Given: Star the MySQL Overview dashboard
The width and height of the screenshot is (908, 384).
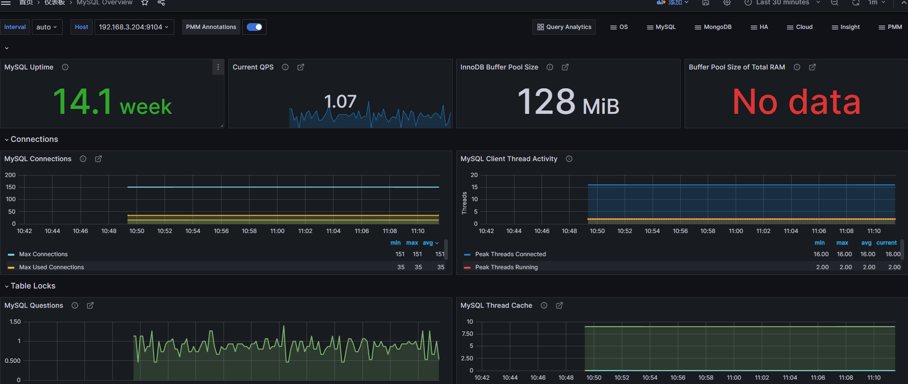Looking at the screenshot, I should [x=144, y=2].
